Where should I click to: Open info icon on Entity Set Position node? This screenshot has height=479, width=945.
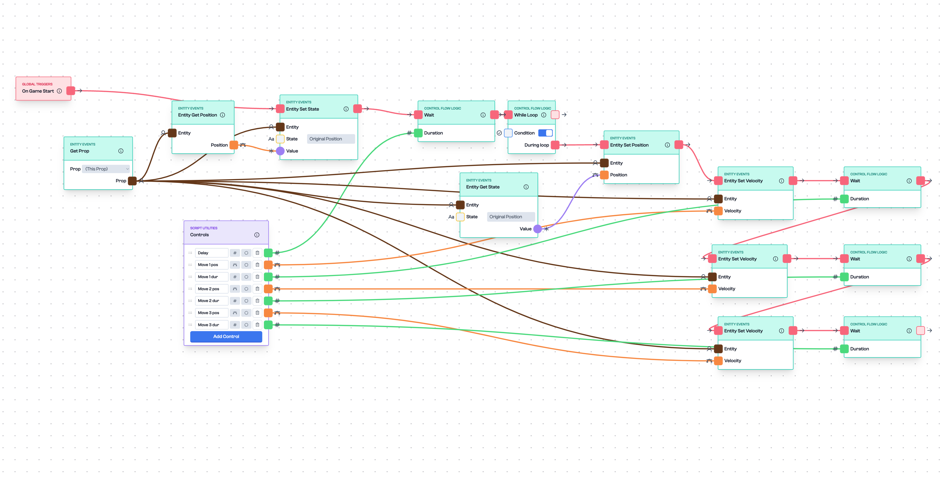[x=667, y=145]
